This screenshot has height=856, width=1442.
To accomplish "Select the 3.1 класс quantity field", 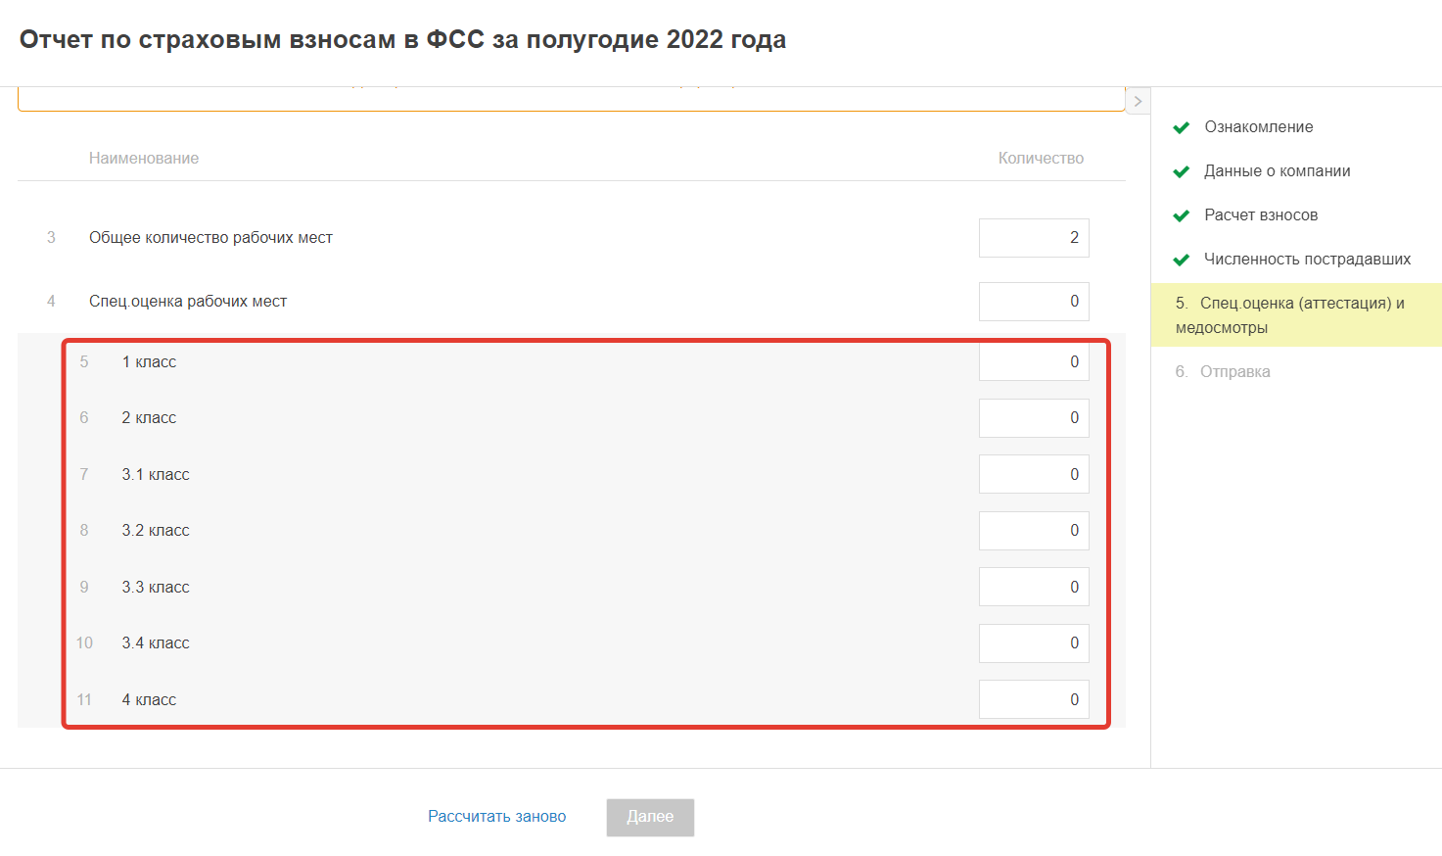I will [x=1034, y=475].
